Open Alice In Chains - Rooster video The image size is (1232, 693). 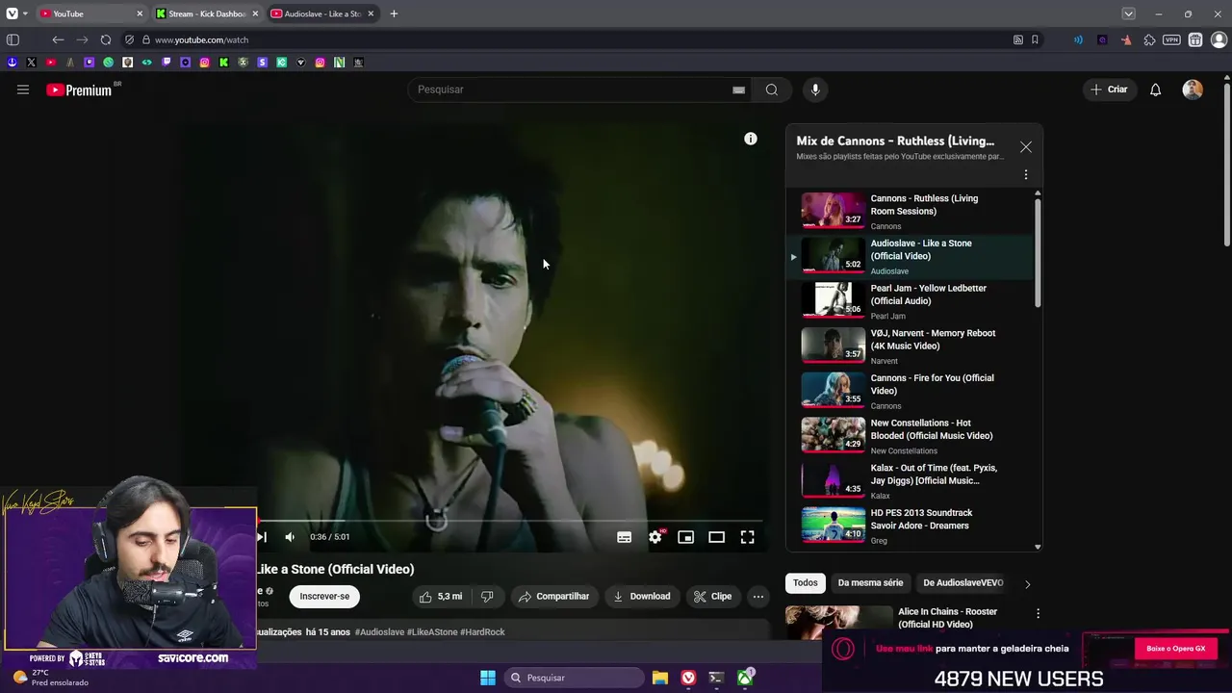[x=947, y=618]
